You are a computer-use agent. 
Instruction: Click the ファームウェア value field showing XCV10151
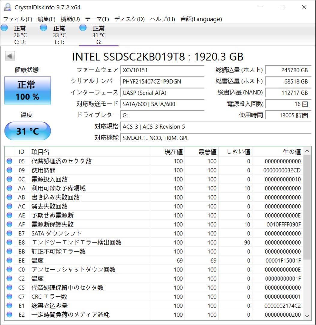click(162, 70)
